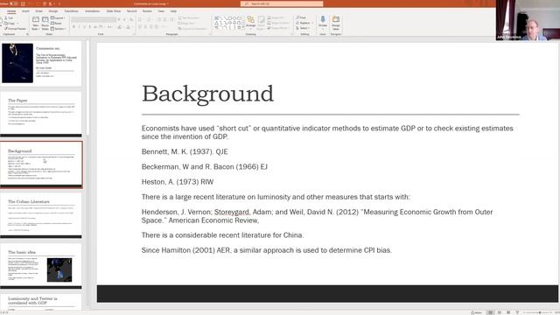560x315 pixels.
Task: Click the New Slide icon
Action: [35, 23]
